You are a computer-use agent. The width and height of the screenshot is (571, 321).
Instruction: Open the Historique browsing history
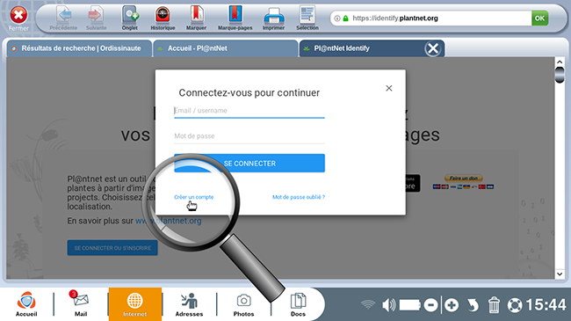[163, 18]
